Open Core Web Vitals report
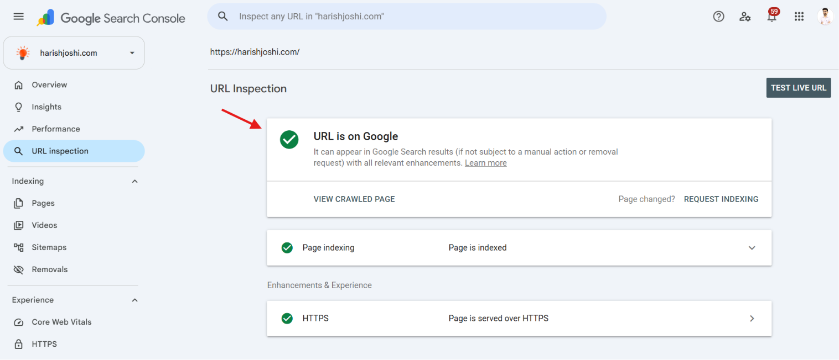 coord(74,322)
